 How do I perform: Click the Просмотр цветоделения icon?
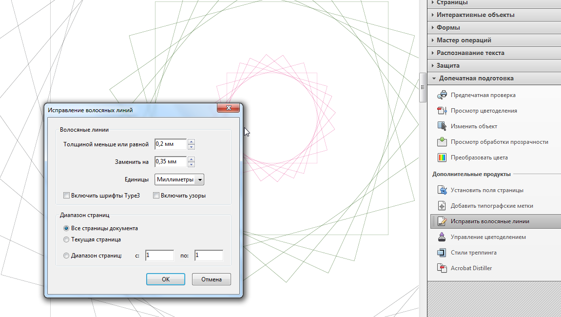click(442, 111)
